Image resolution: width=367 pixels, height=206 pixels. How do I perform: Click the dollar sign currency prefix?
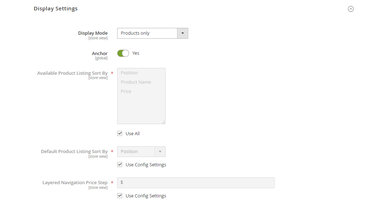[x=121, y=182]
